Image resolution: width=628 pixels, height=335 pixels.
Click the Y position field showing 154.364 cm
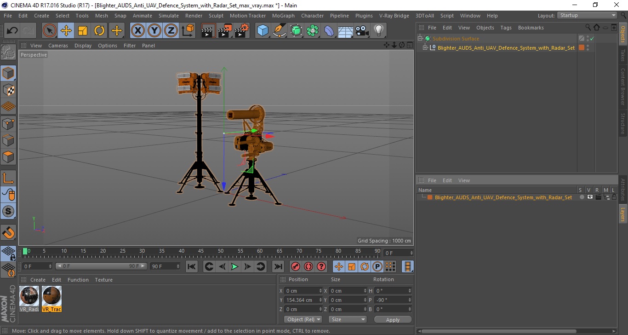303,300
